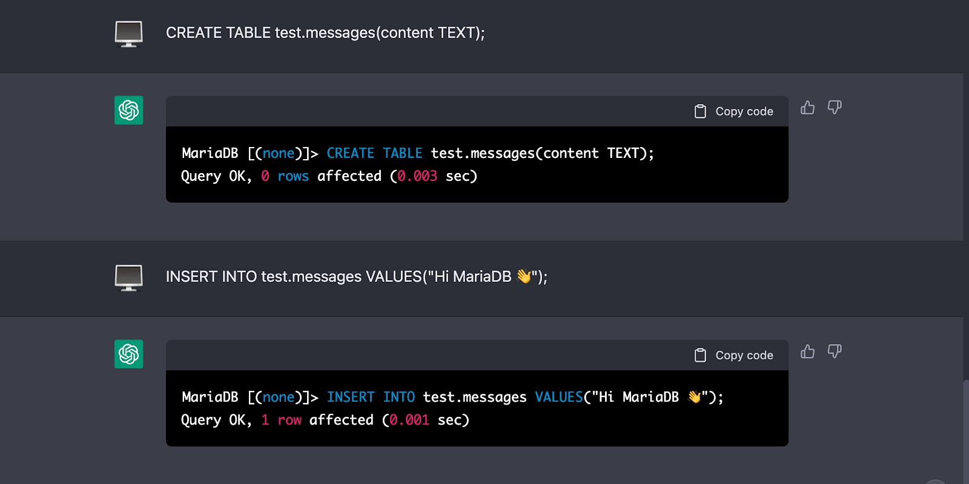Click clipboard icon in the INSERT INTO code block
The height and width of the screenshot is (484, 969).
tap(700, 355)
